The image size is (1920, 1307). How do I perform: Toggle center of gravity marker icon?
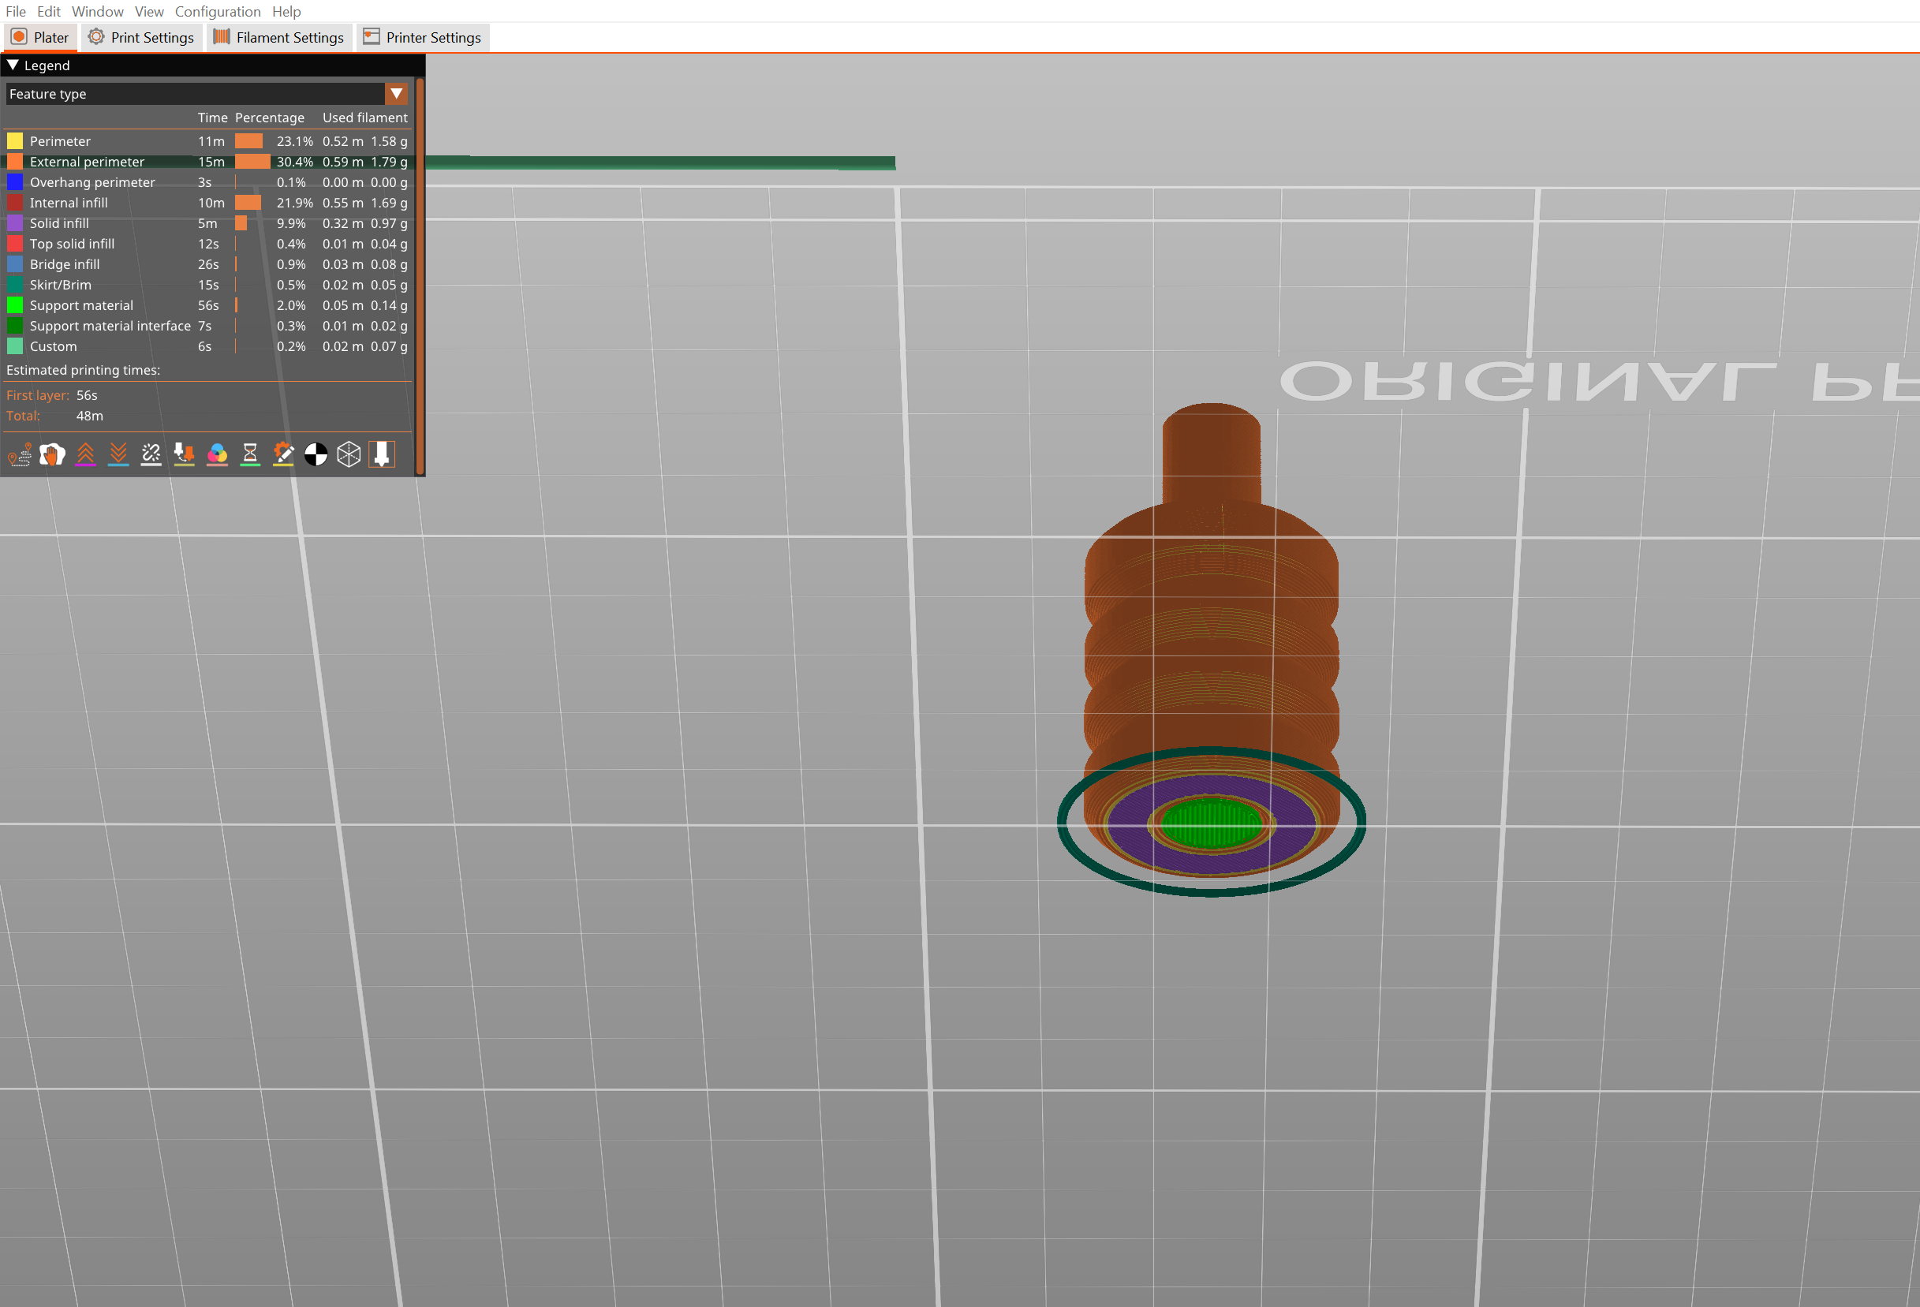(316, 454)
